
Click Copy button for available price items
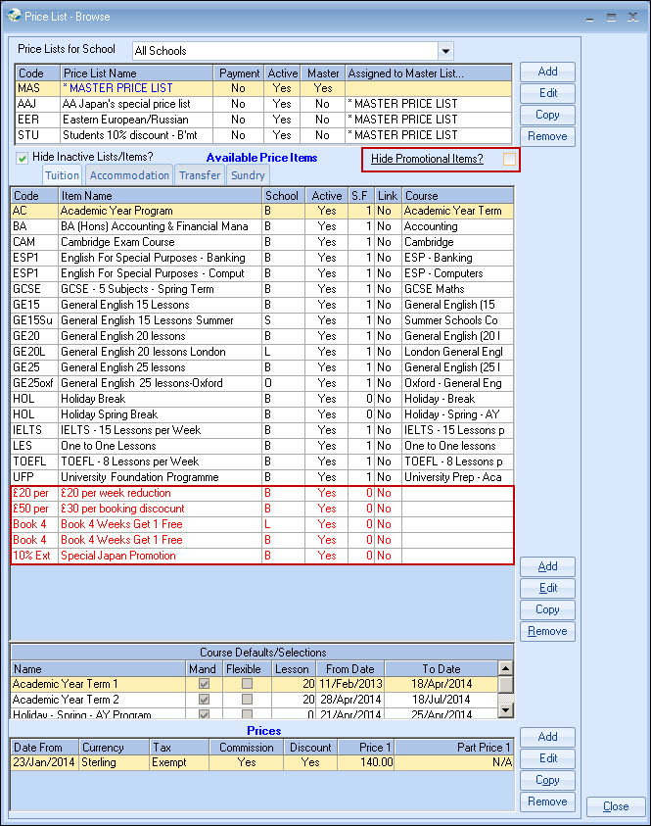pos(547,609)
